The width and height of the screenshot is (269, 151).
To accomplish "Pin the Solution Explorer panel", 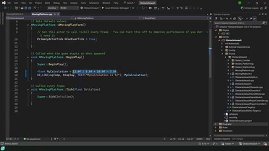I will tap(263, 14).
